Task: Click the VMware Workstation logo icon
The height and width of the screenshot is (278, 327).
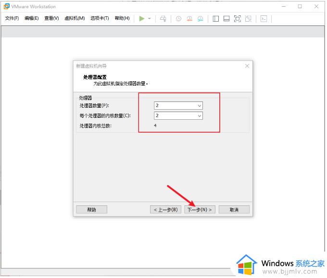Action: click(6, 6)
